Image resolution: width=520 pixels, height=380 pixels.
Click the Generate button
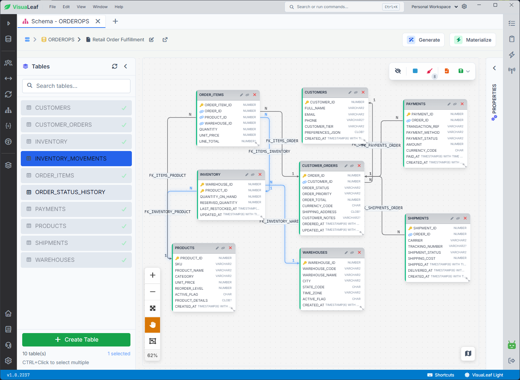423,40
